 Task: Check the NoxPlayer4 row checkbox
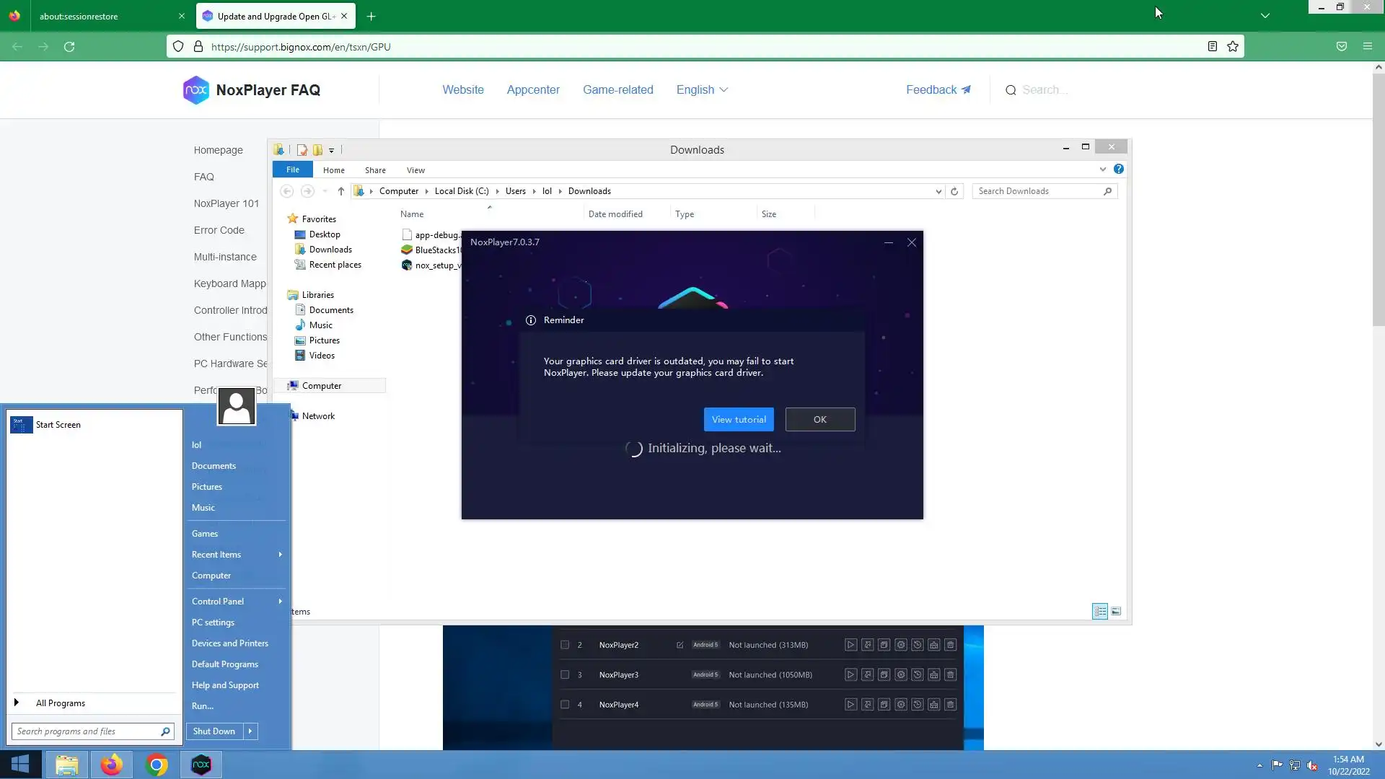coord(565,705)
